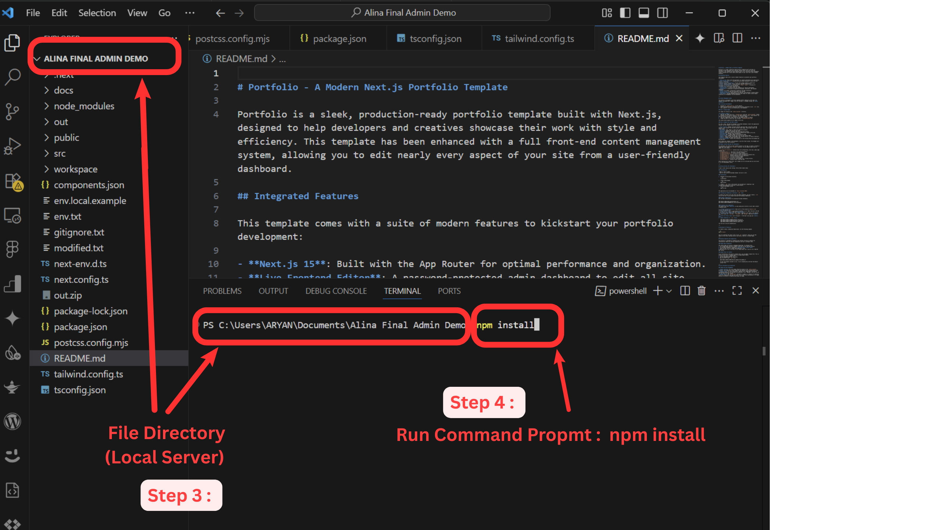Open the View menu
Image resolution: width=942 pixels, height=530 pixels.
point(137,13)
